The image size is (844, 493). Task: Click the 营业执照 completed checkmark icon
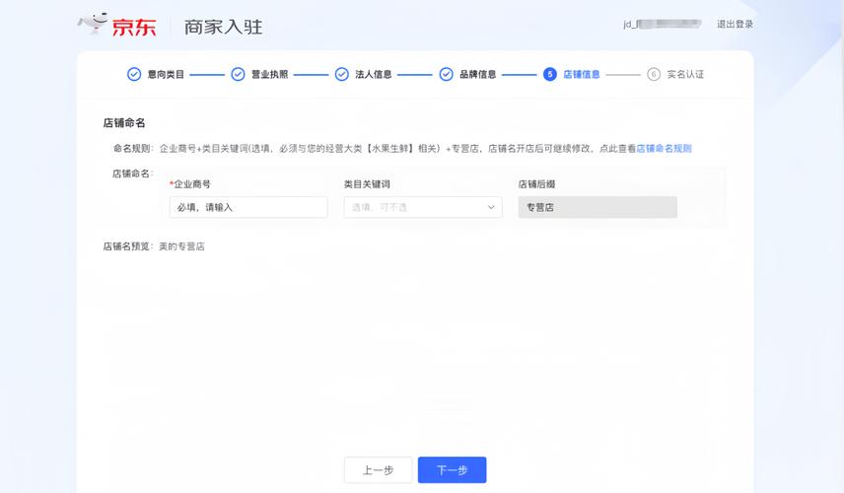(x=238, y=74)
